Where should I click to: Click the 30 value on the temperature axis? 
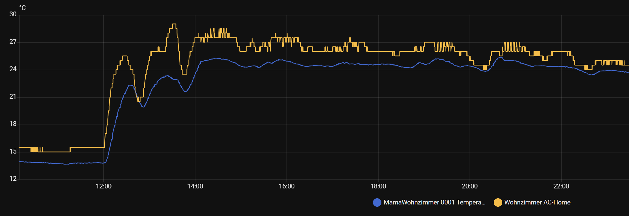13,14
